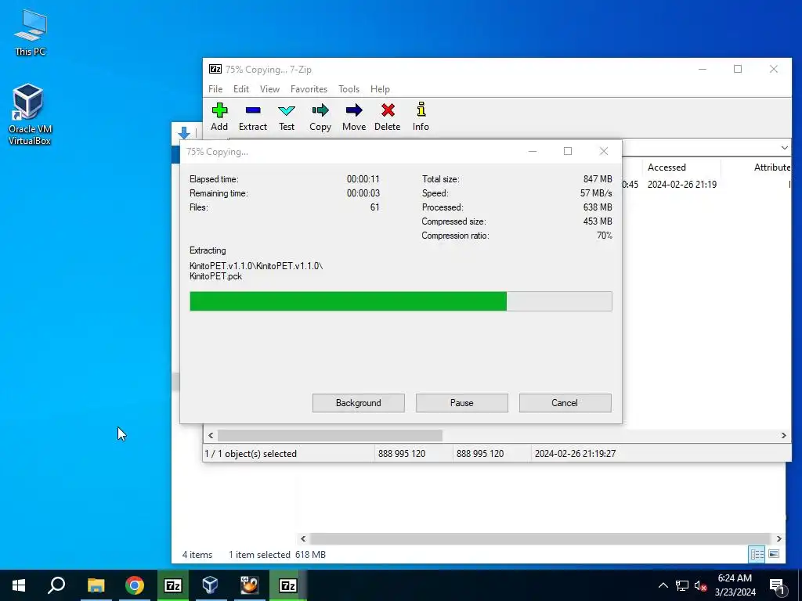Click the blue down-arrow icon in Explorer window
The height and width of the screenshot is (601, 802).
[184, 133]
